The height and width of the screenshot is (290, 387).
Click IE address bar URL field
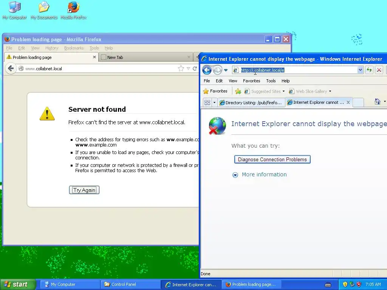click(299, 70)
